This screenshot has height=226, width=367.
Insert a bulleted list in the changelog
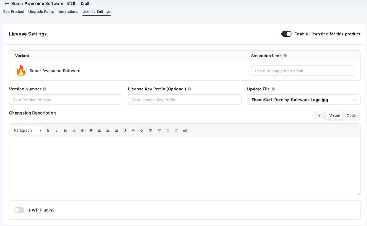[x=65, y=130]
